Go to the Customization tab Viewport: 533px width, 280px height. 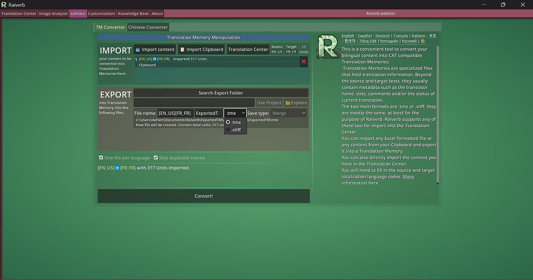coord(102,14)
